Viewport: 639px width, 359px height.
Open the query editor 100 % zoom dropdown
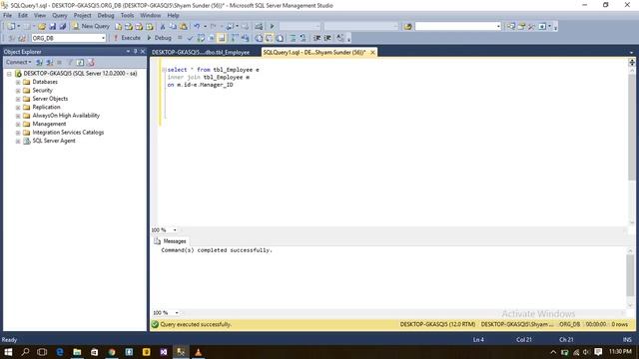click(x=175, y=230)
